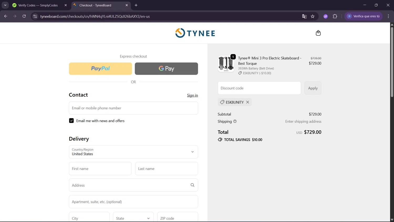Image resolution: width=394 pixels, height=222 pixels.
Task: Focus the ZIP code field
Action: coord(178,218)
